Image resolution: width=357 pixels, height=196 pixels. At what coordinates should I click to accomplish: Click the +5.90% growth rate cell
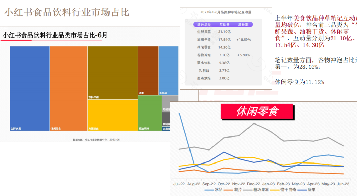tap(243, 55)
